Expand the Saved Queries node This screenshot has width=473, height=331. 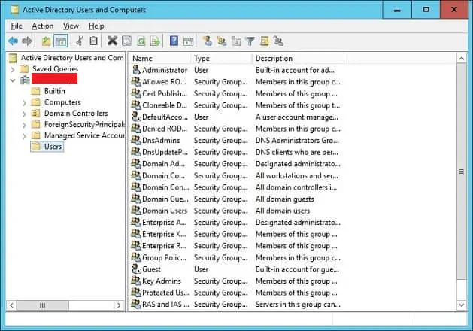click(x=12, y=69)
